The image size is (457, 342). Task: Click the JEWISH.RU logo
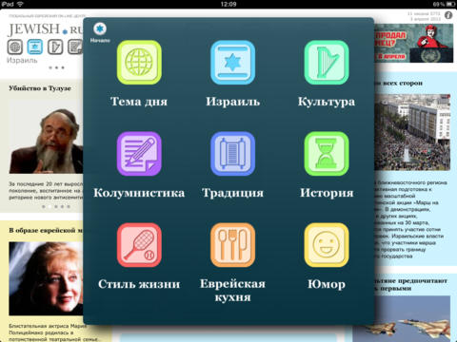click(45, 29)
